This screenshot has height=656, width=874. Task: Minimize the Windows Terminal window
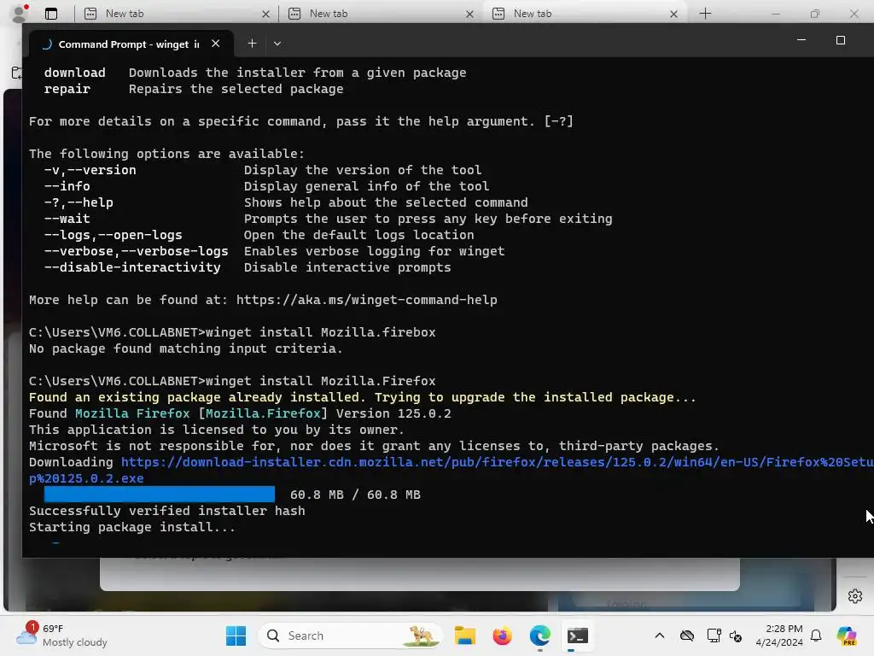point(801,40)
